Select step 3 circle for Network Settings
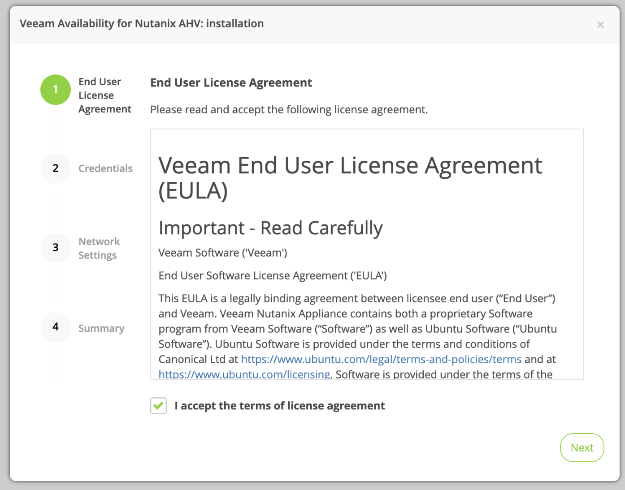The width and height of the screenshot is (625, 490). click(56, 248)
